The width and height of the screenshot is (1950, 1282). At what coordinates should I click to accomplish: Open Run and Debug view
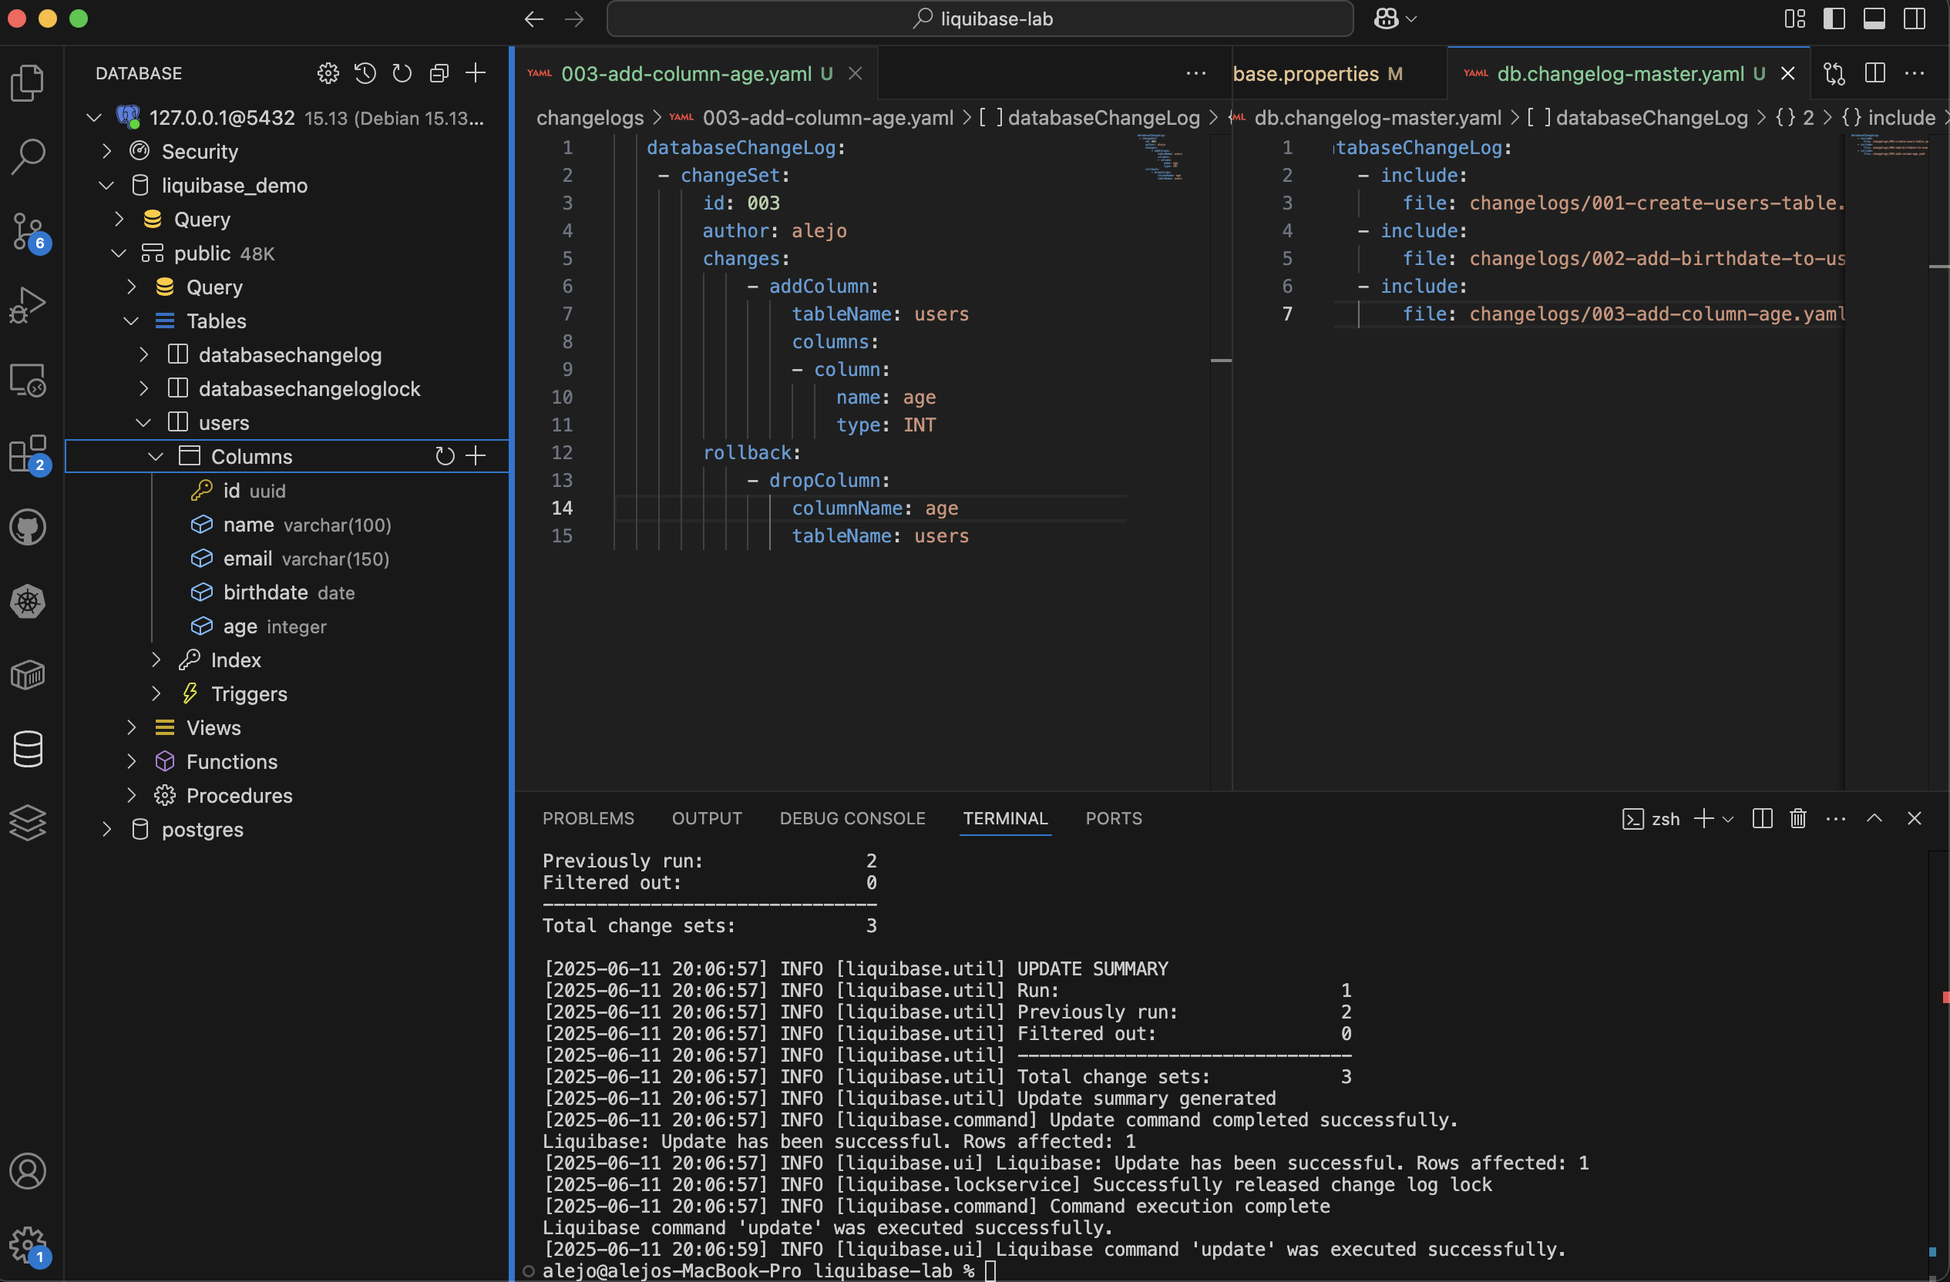coord(28,305)
